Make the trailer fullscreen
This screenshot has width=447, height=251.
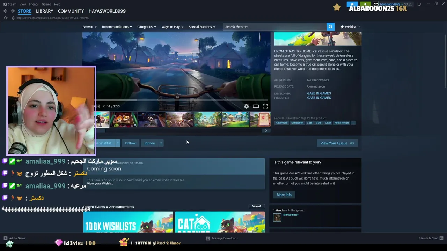(265, 106)
